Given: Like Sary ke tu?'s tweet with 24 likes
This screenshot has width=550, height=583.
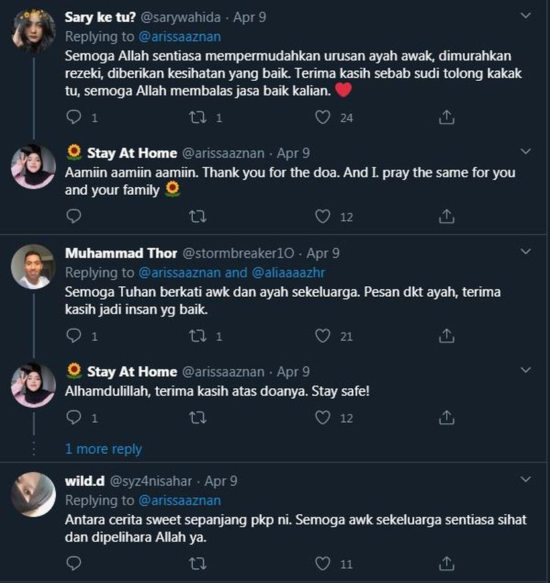Looking at the screenshot, I should click(323, 117).
